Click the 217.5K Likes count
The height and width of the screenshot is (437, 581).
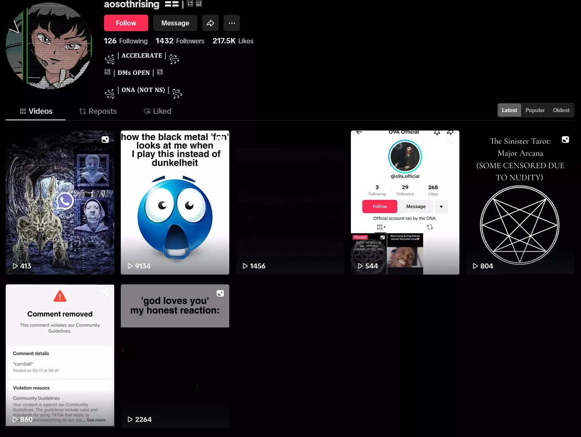point(233,41)
